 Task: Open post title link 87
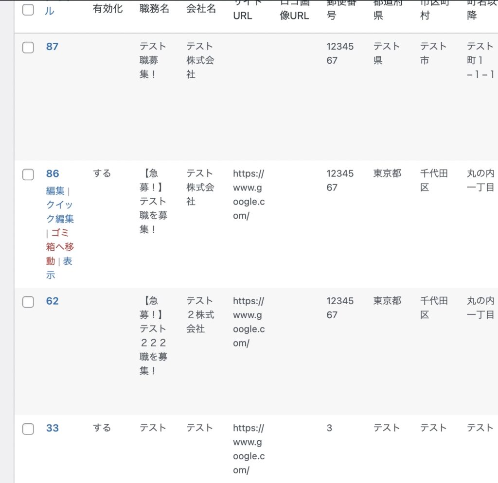(52, 47)
